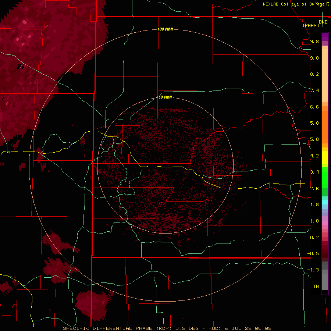The image size is (331, 331).
Task: Click the [PHAS] legend unit label
Action: pyautogui.click(x=311, y=25)
